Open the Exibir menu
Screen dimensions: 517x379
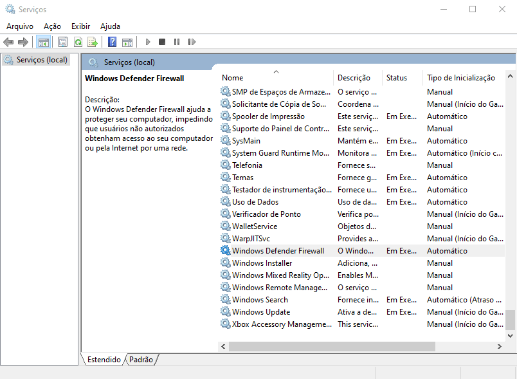[x=80, y=26]
